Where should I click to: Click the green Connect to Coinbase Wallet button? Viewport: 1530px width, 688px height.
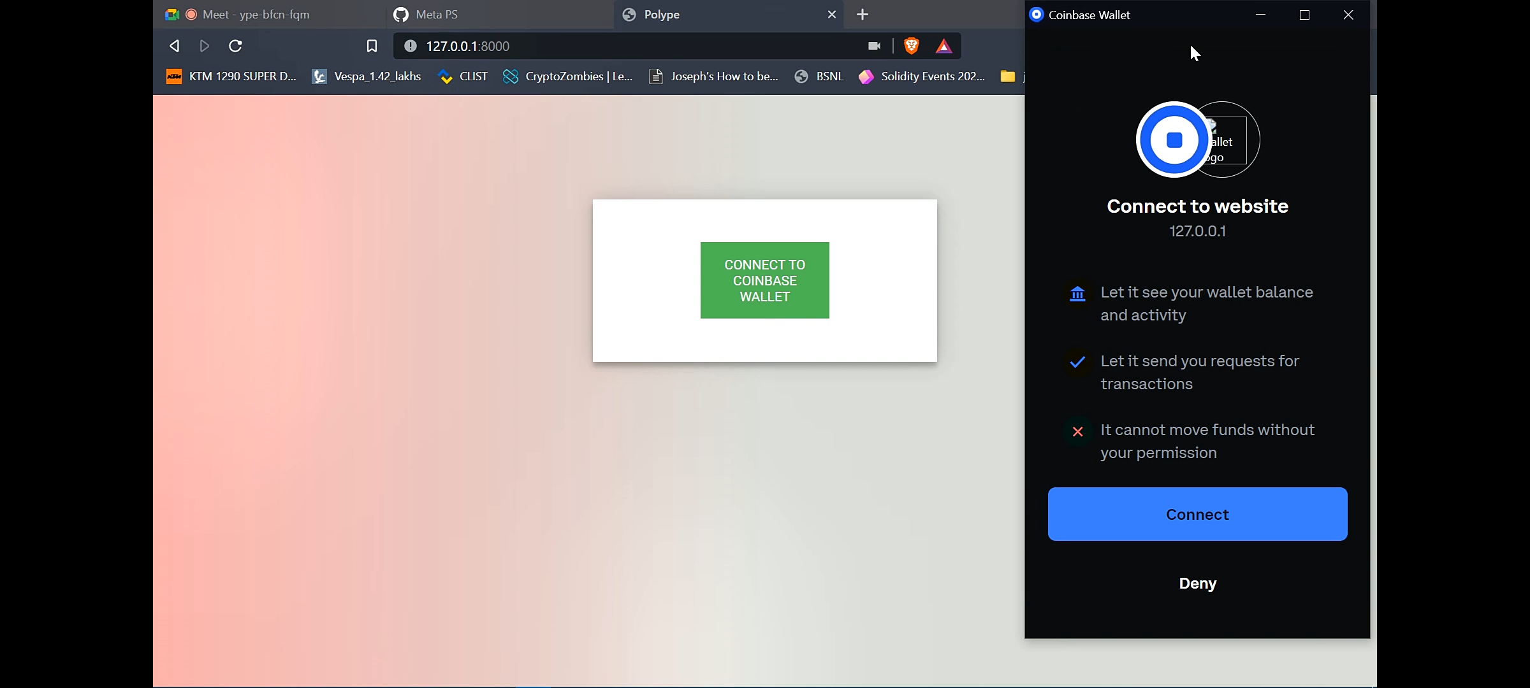[764, 280]
